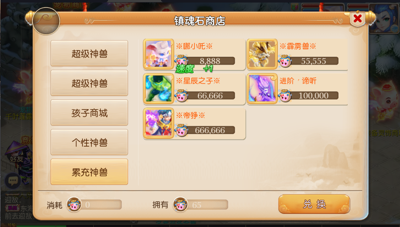
Task: Select the 帝狰 pet portrait icon
Action: (158, 124)
